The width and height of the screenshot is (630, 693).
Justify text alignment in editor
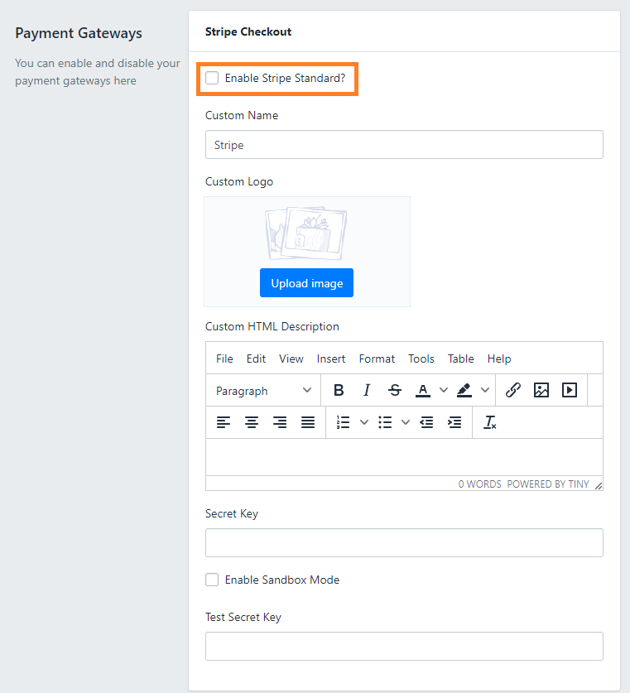click(x=308, y=422)
